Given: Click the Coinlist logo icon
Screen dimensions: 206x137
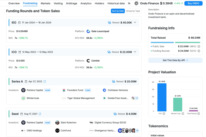Looking at the screenshot, I should (x=88, y=61).
